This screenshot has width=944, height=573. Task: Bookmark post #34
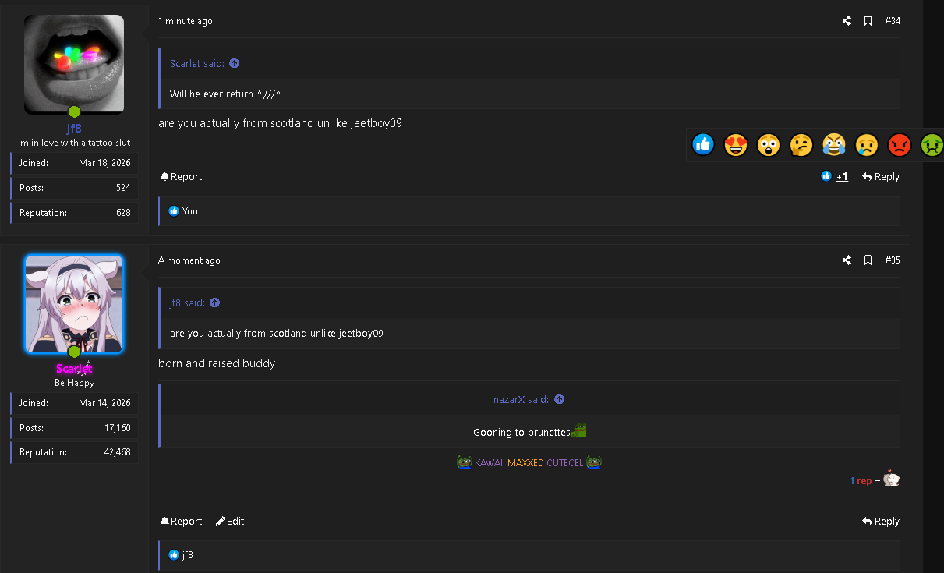click(868, 21)
